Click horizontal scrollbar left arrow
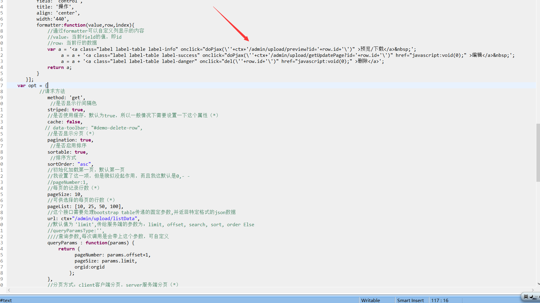540x303 pixels. tap(9, 290)
